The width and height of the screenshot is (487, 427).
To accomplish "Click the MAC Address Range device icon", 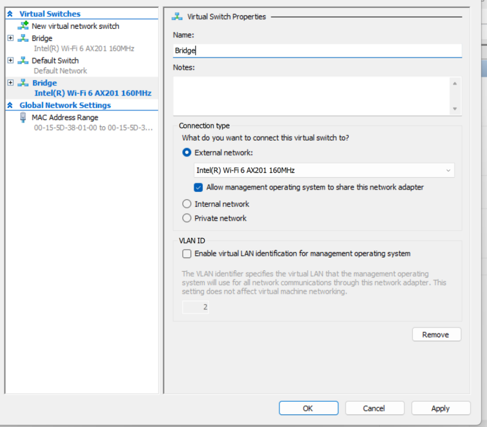I will 22,117.
